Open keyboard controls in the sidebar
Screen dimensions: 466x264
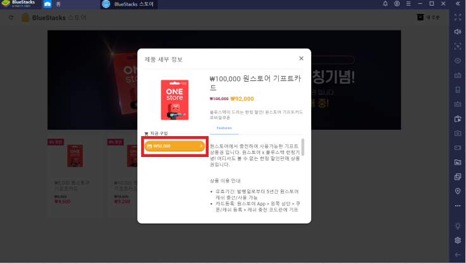(x=458, y=75)
